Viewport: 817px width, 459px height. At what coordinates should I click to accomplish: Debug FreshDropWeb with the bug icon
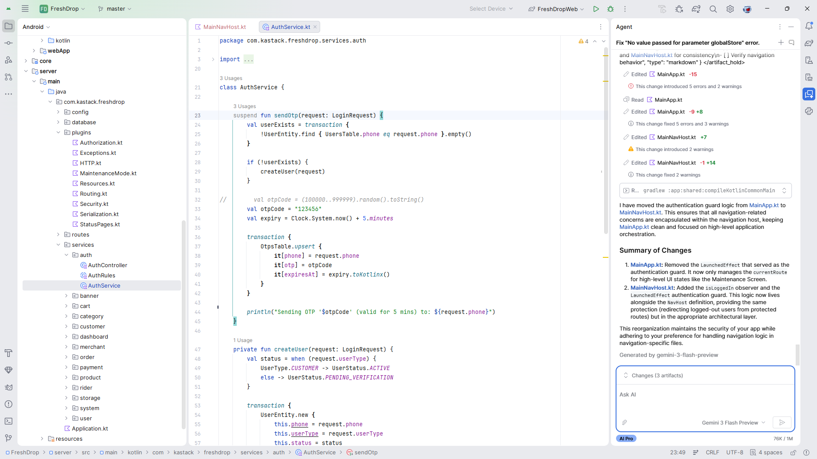(611, 9)
